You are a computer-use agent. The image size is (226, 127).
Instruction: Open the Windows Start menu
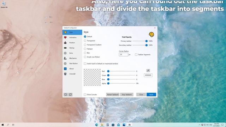(x=2, y=125)
